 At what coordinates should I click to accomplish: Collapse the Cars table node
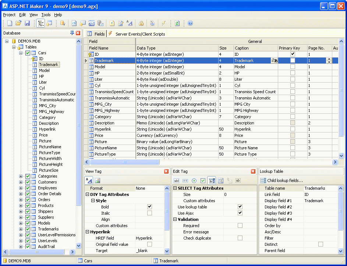[21, 53]
